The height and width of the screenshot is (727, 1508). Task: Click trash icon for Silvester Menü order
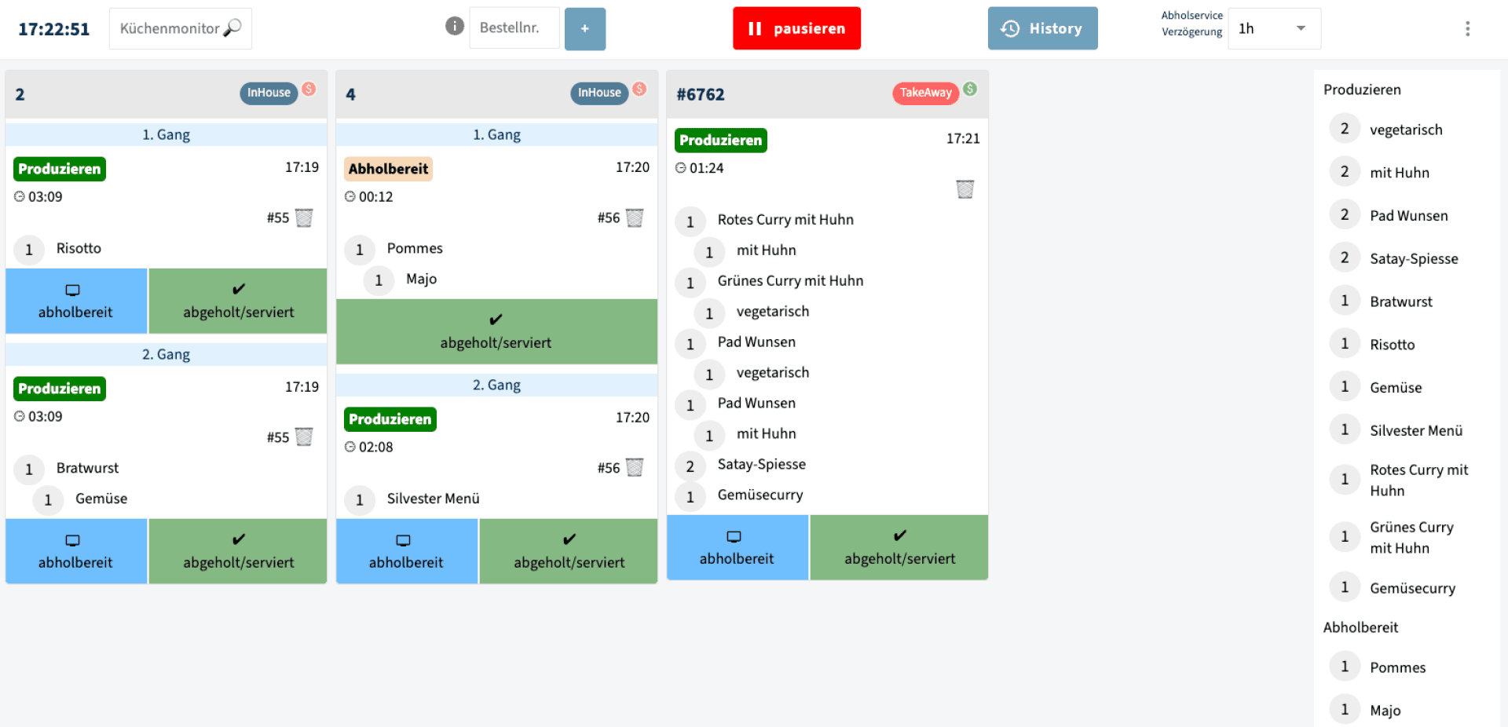point(635,467)
